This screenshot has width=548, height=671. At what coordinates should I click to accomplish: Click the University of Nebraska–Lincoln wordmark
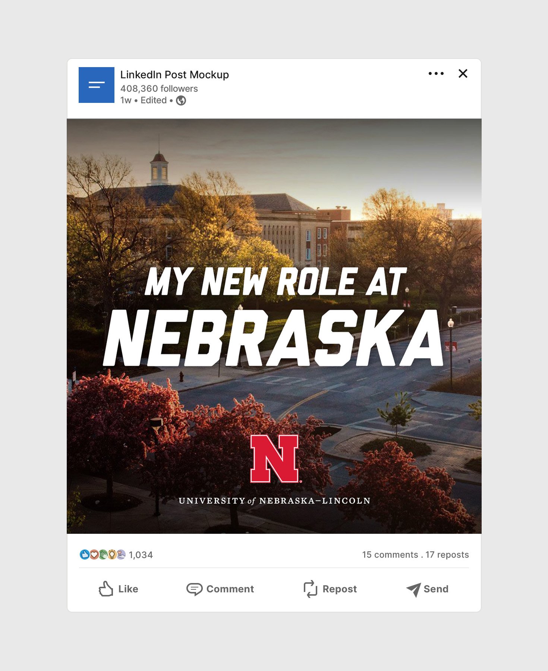274,501
